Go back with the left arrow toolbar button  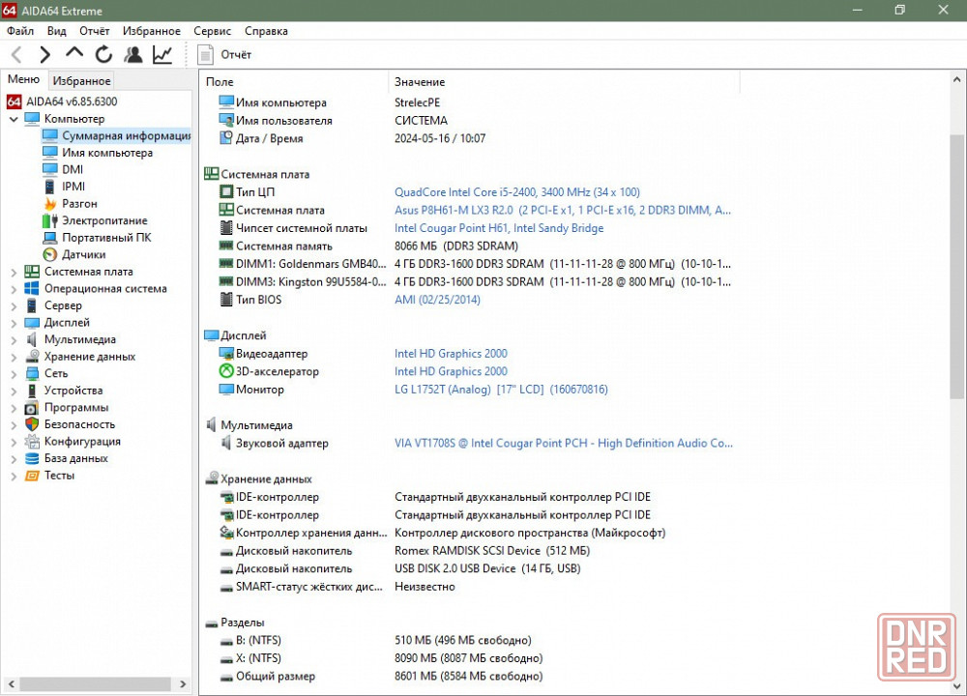[x=16, y=55]
